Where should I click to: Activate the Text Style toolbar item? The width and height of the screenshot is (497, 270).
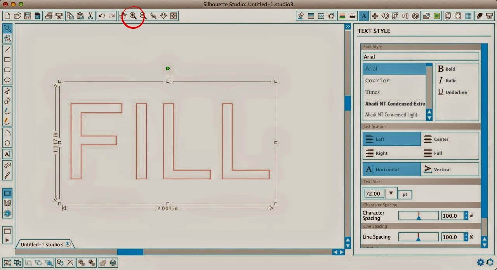pyautogui.click(x=364, y=16)
